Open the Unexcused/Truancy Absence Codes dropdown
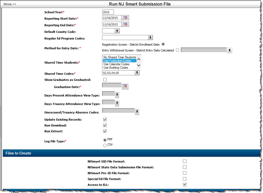 [137, 112]
